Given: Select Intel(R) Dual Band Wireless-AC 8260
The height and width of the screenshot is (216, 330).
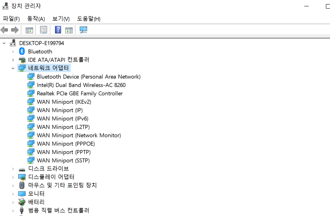Looking at the screenshot, I should point(81,85).
